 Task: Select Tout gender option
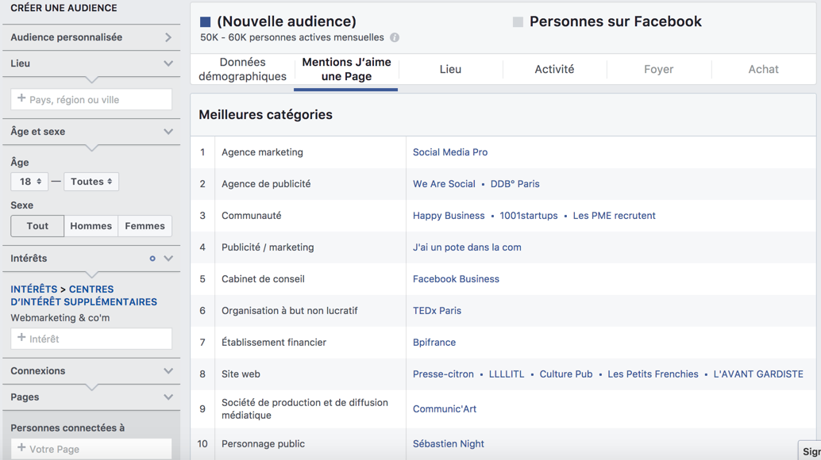(x=37, y=226)
